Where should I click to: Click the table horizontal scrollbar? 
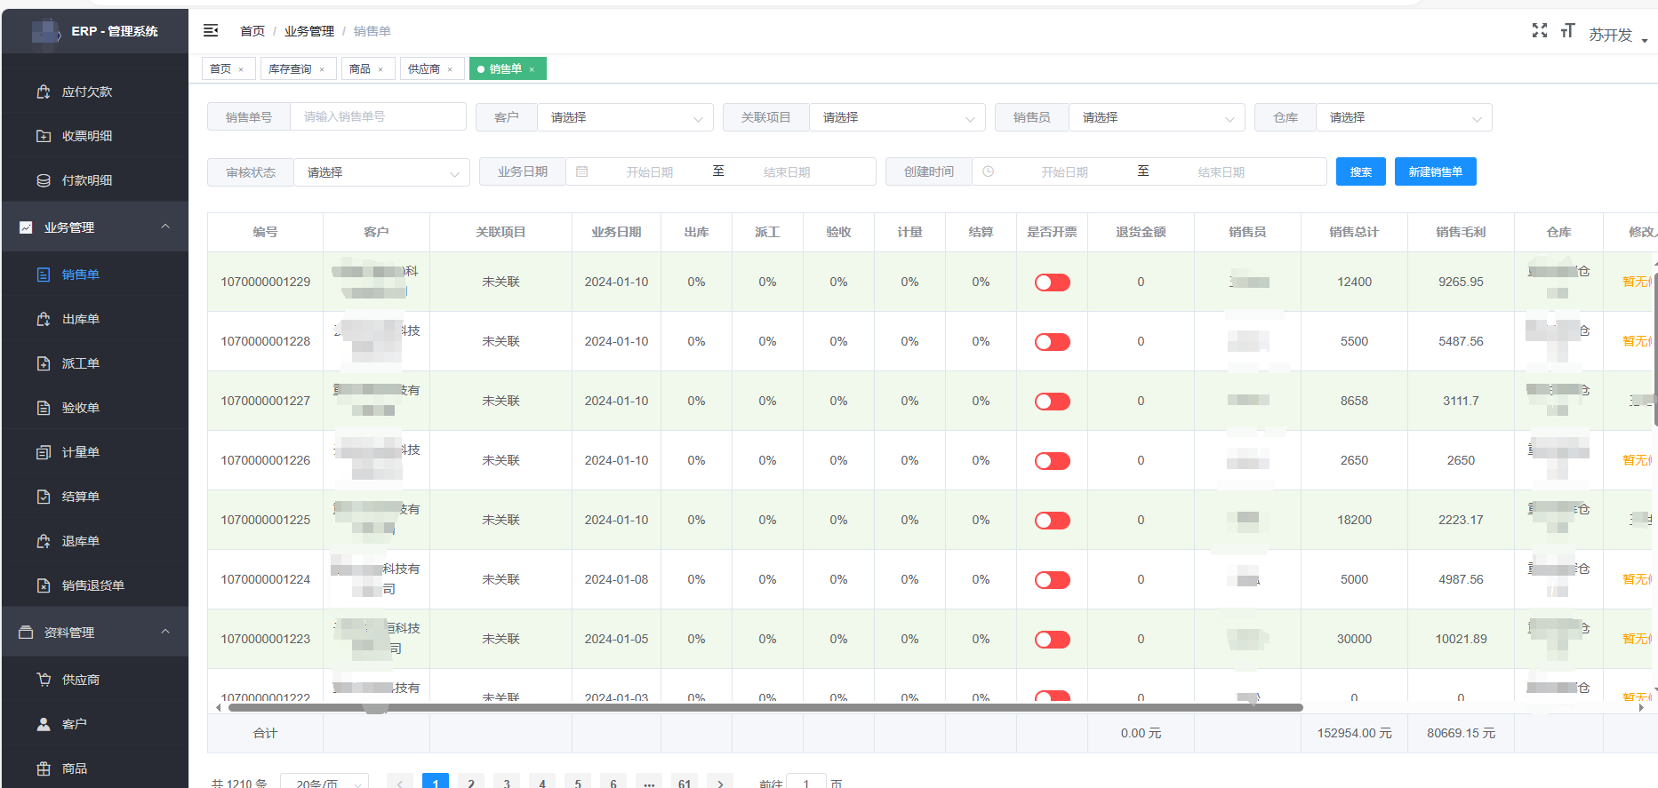point(765,707)
